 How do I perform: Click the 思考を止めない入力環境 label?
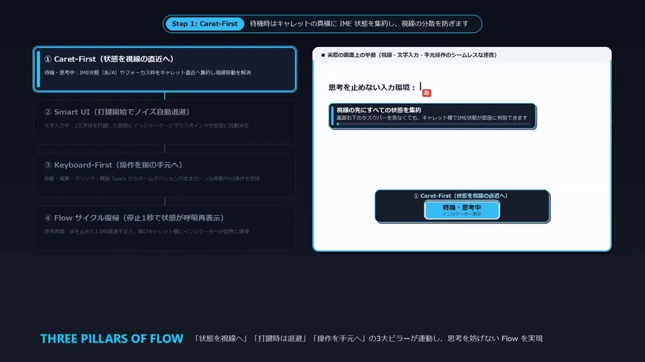[372, 87]
